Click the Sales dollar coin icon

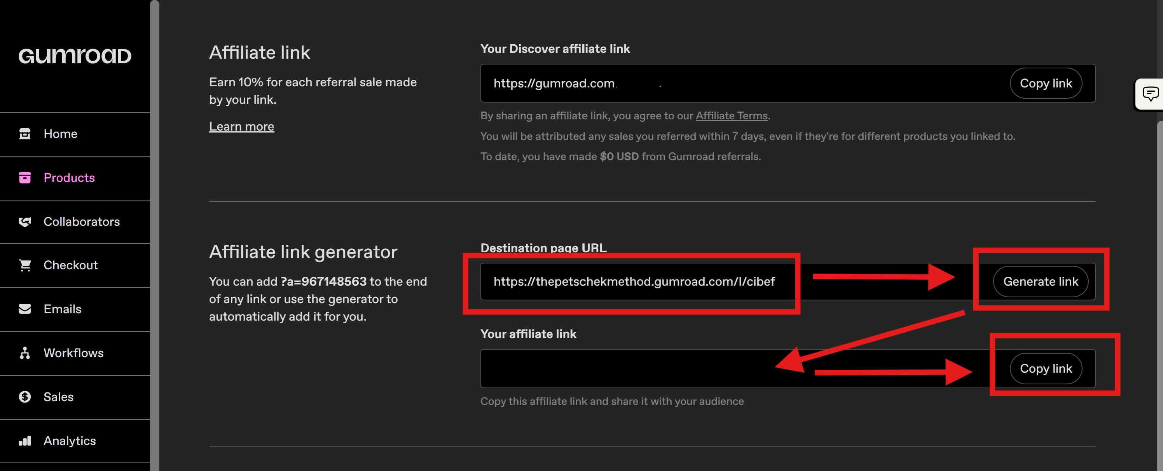(x=25, y=396)
